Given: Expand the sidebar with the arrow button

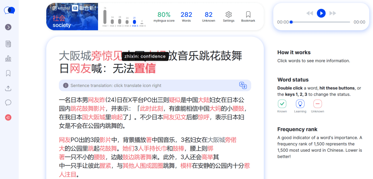Looking at the screenshot, I should (x=8, y=27).
